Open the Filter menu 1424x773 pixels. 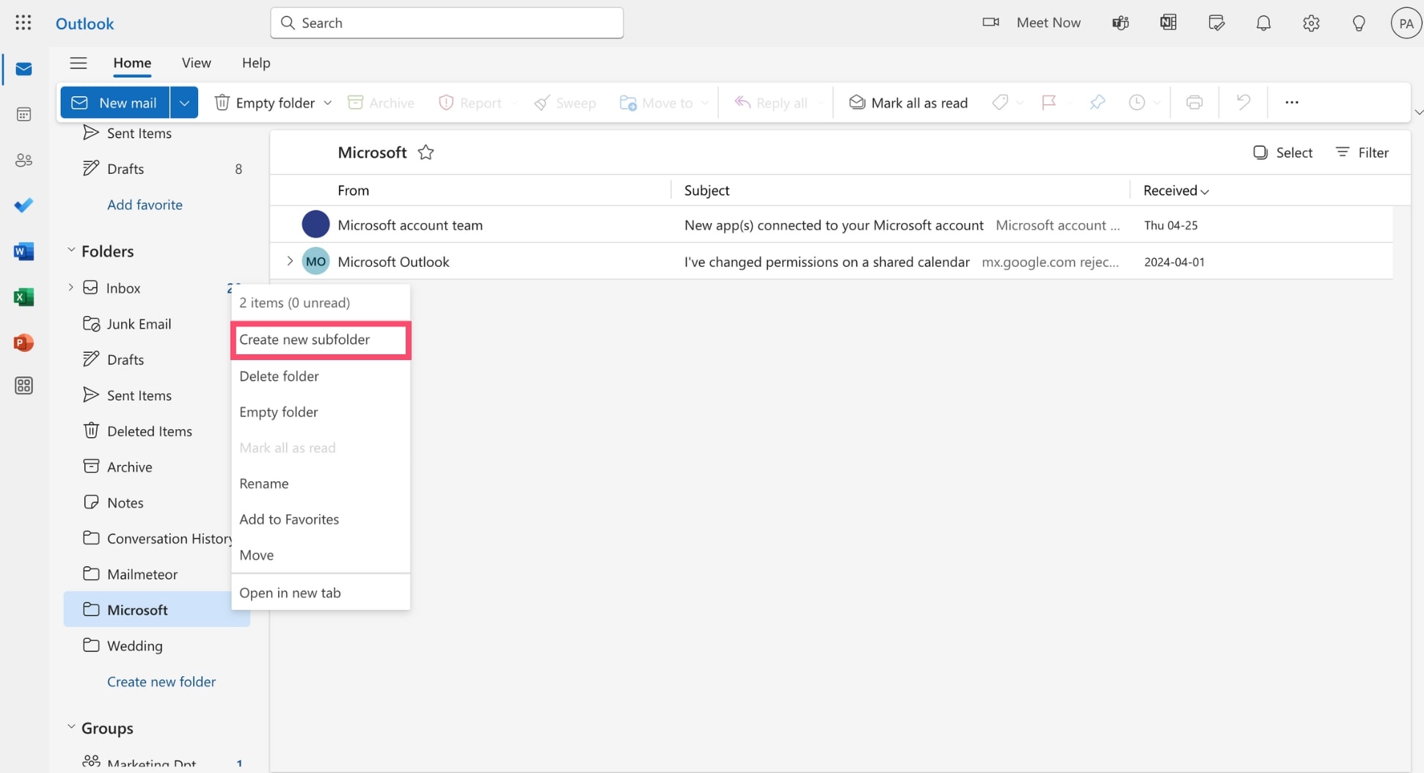pos(1362,153)
